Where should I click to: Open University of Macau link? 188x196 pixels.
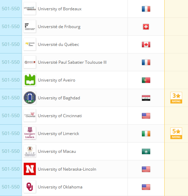(x=57, y=151)
